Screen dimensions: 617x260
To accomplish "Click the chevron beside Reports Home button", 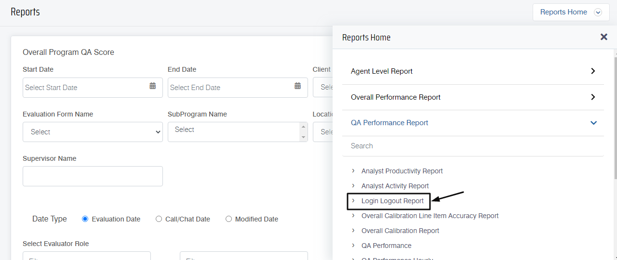I will [x=598, y=13].
